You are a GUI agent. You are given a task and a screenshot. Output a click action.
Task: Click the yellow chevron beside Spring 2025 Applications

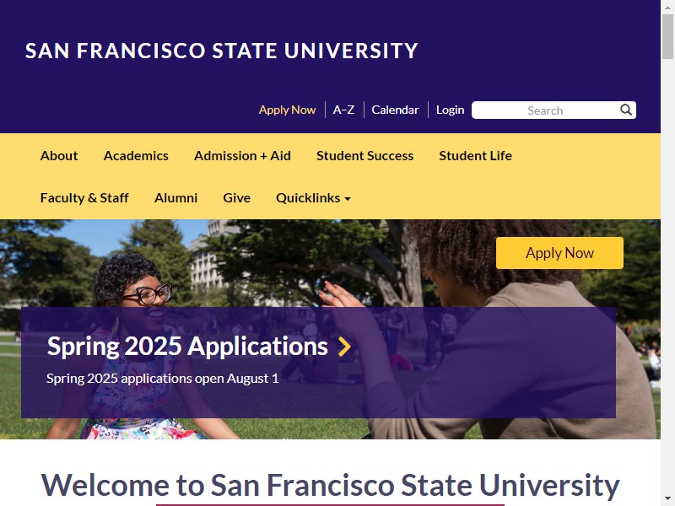(344, 347)
